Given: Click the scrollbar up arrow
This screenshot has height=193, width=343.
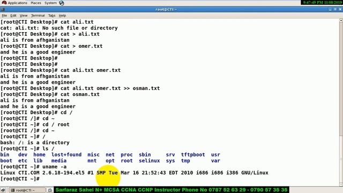Looking at the screenshot, I should point(341,20).
